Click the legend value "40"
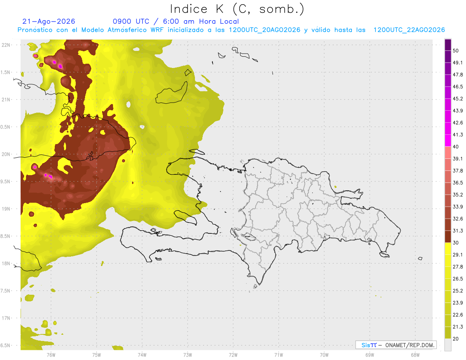Viewport: 466px width, 360px height. pos(456,147)
